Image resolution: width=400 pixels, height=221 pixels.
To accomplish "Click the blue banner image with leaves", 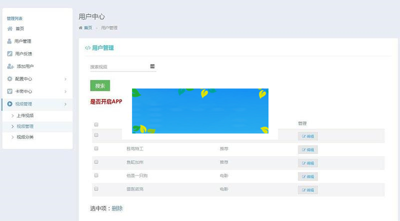I will (200, 111).
